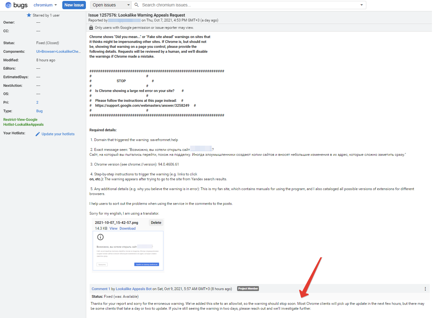Open the Comment 1 permalink

tap(101, 289)
